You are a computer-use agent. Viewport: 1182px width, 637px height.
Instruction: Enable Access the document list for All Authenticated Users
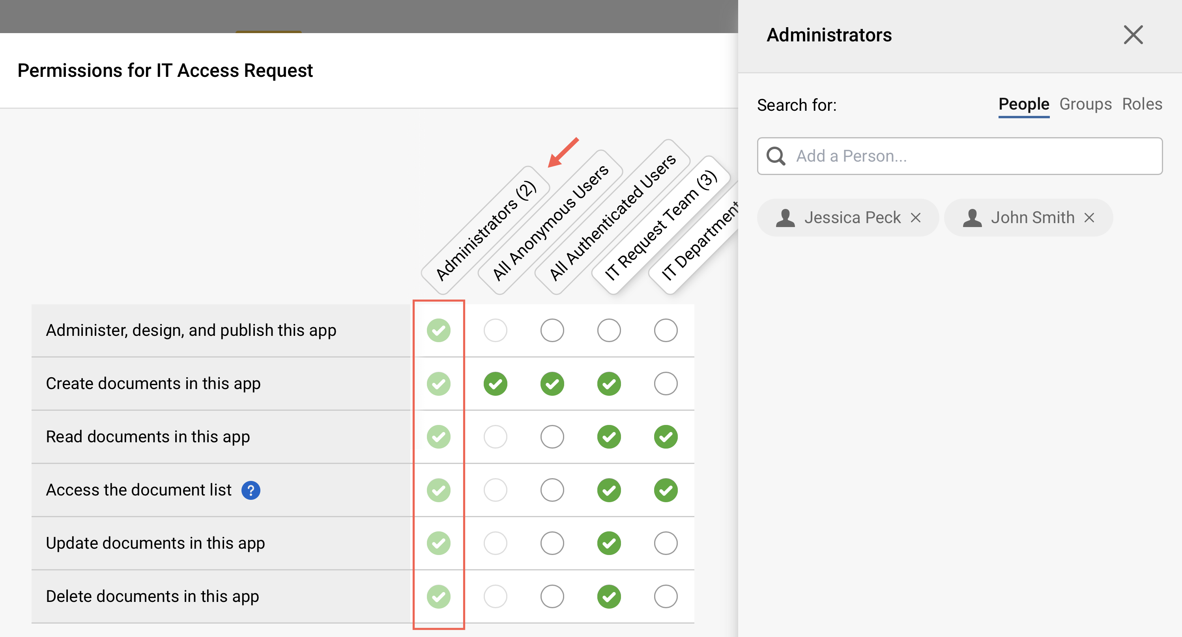tap(552, 490)
